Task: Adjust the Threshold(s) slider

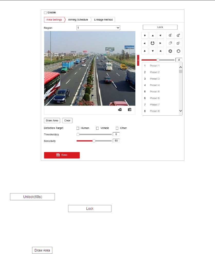Action: coord(94,134)
